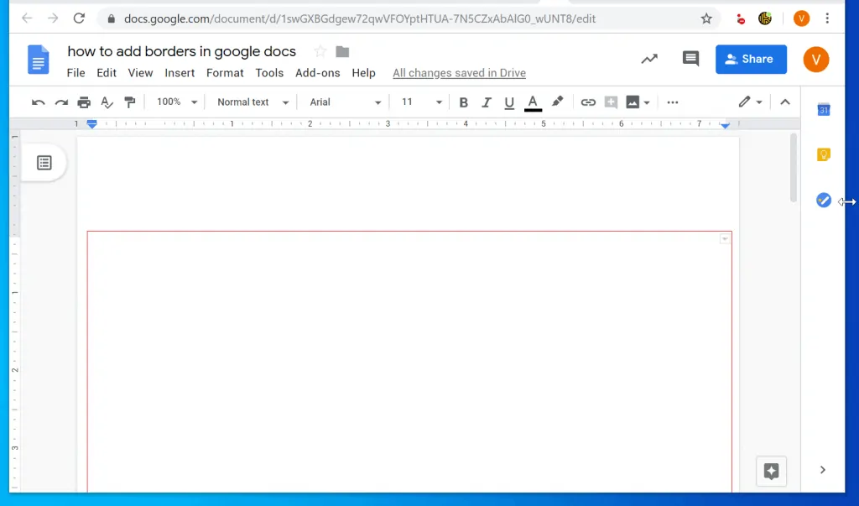Open spelling and grammar check
Screen dimensions: 859x506
[x=106, y=102]
